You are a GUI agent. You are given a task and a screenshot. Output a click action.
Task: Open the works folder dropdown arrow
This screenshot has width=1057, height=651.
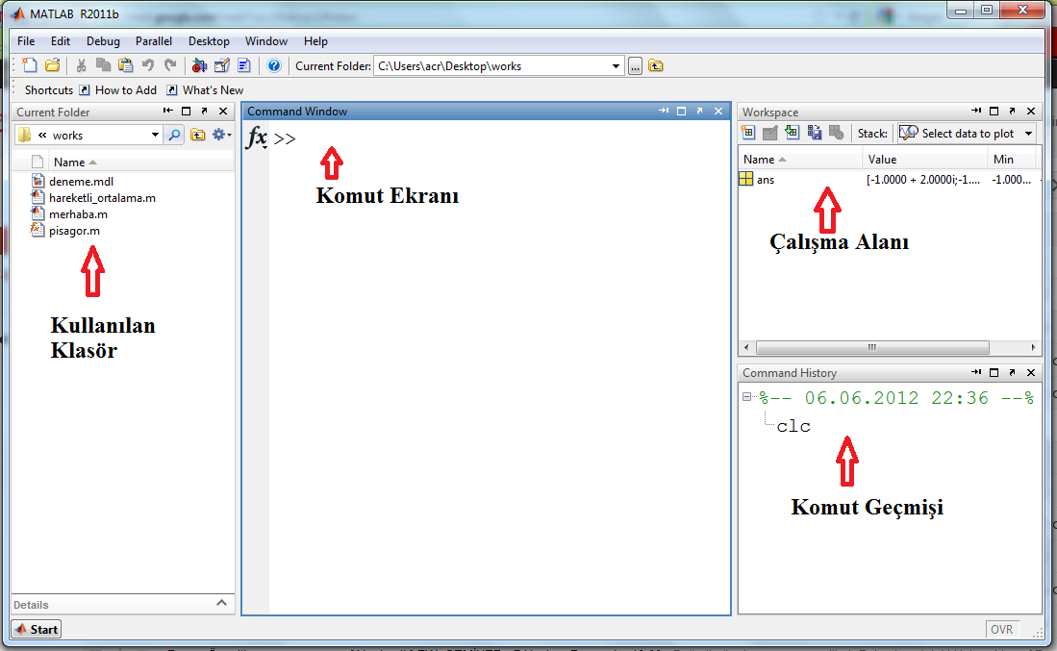[155, 135]
